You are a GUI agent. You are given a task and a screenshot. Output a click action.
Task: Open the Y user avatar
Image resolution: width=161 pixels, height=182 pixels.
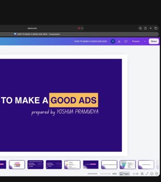pos(113,41)
